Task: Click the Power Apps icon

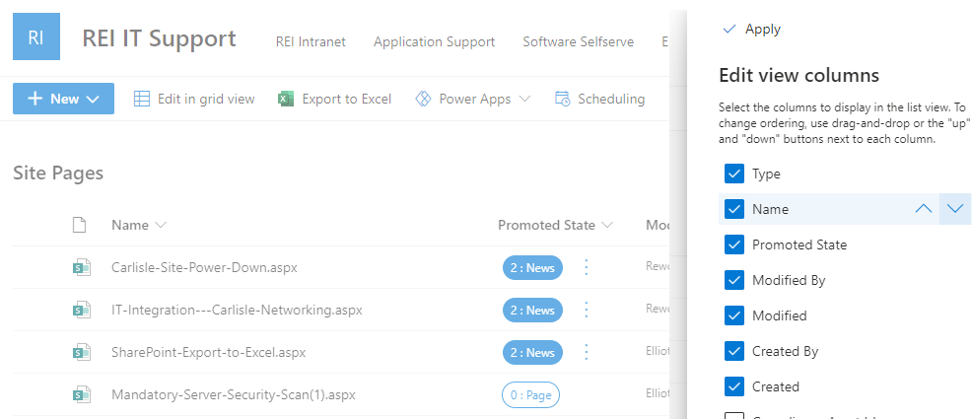Action: point(424,99)
